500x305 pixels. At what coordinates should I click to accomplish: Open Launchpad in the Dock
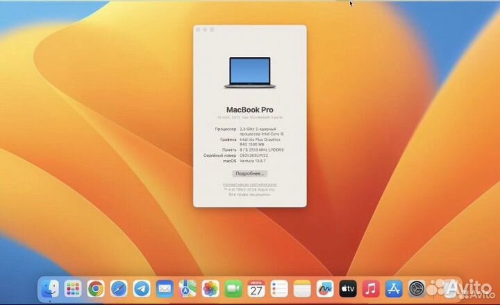click(x=73, y=289)
